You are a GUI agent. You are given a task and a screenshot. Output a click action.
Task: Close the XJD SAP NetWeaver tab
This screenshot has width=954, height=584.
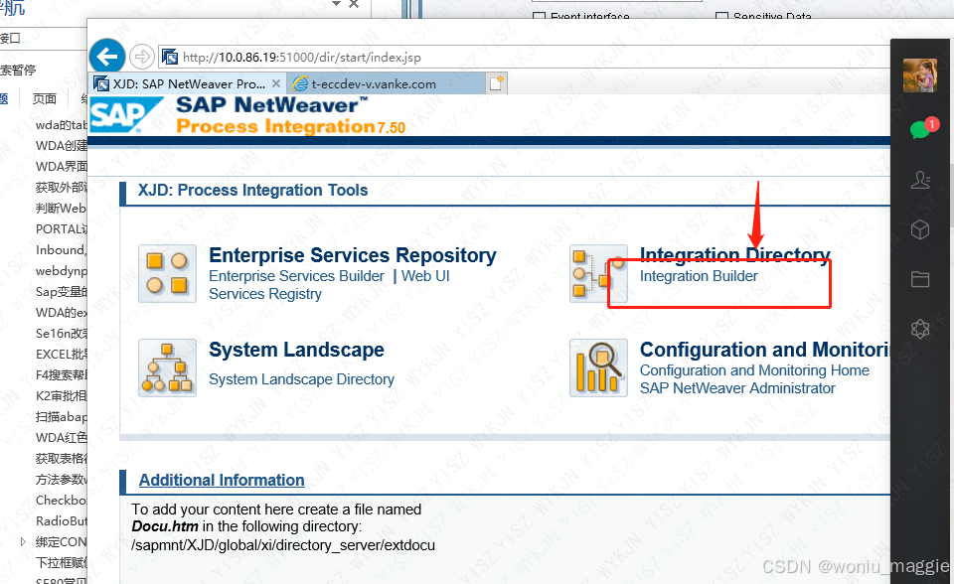276,83
